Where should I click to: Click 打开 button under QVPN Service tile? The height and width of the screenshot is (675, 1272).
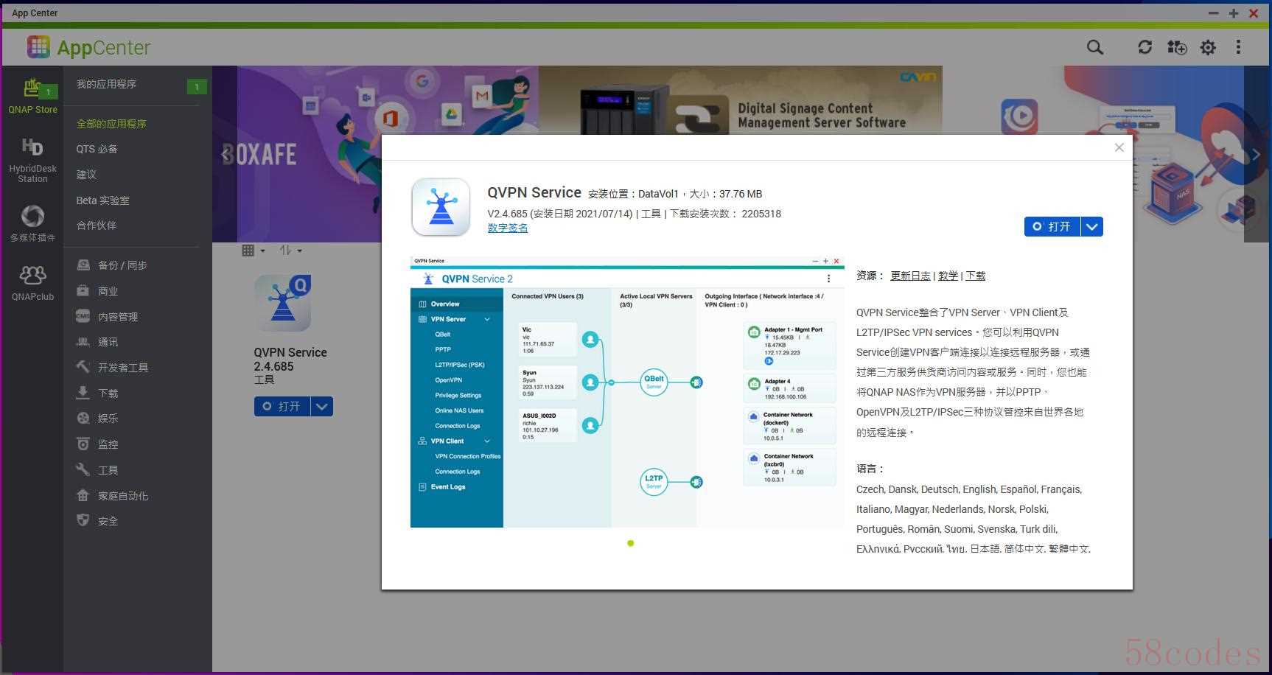click(283, 407)
